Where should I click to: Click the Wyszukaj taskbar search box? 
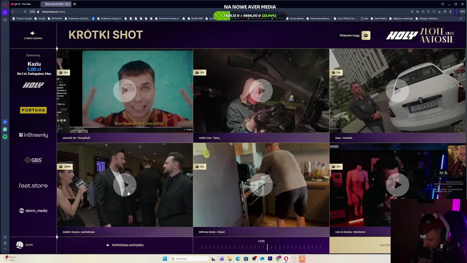[189, 259]
